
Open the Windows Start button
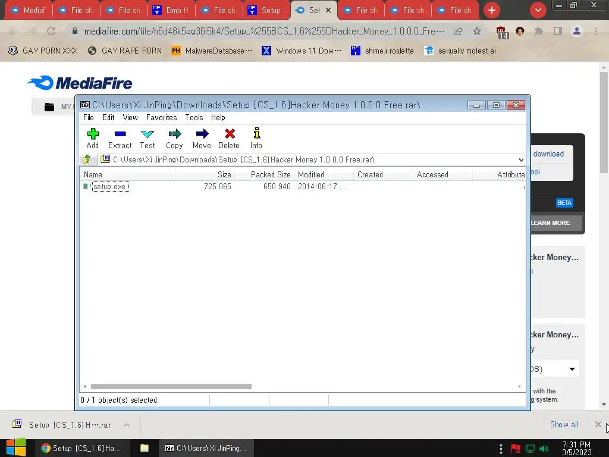coord(16,447)
